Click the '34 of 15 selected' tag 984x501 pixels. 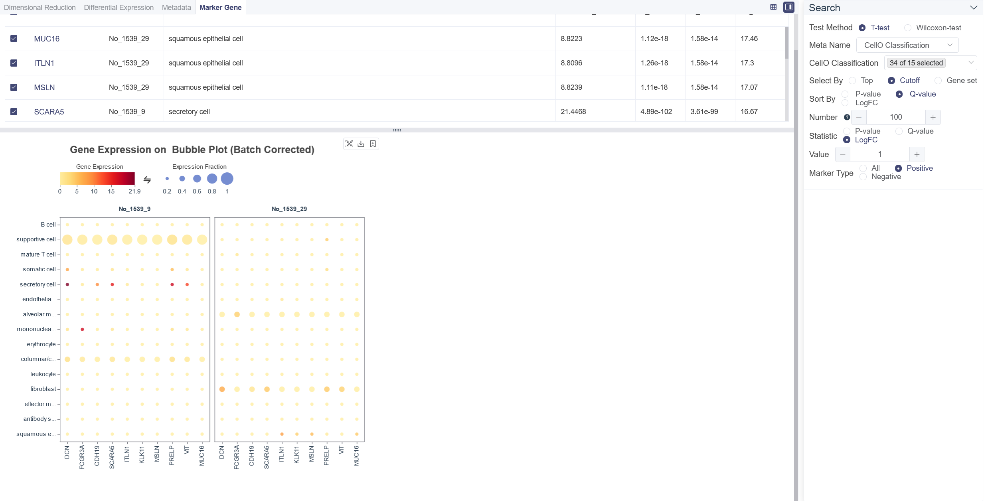point(916,63)
